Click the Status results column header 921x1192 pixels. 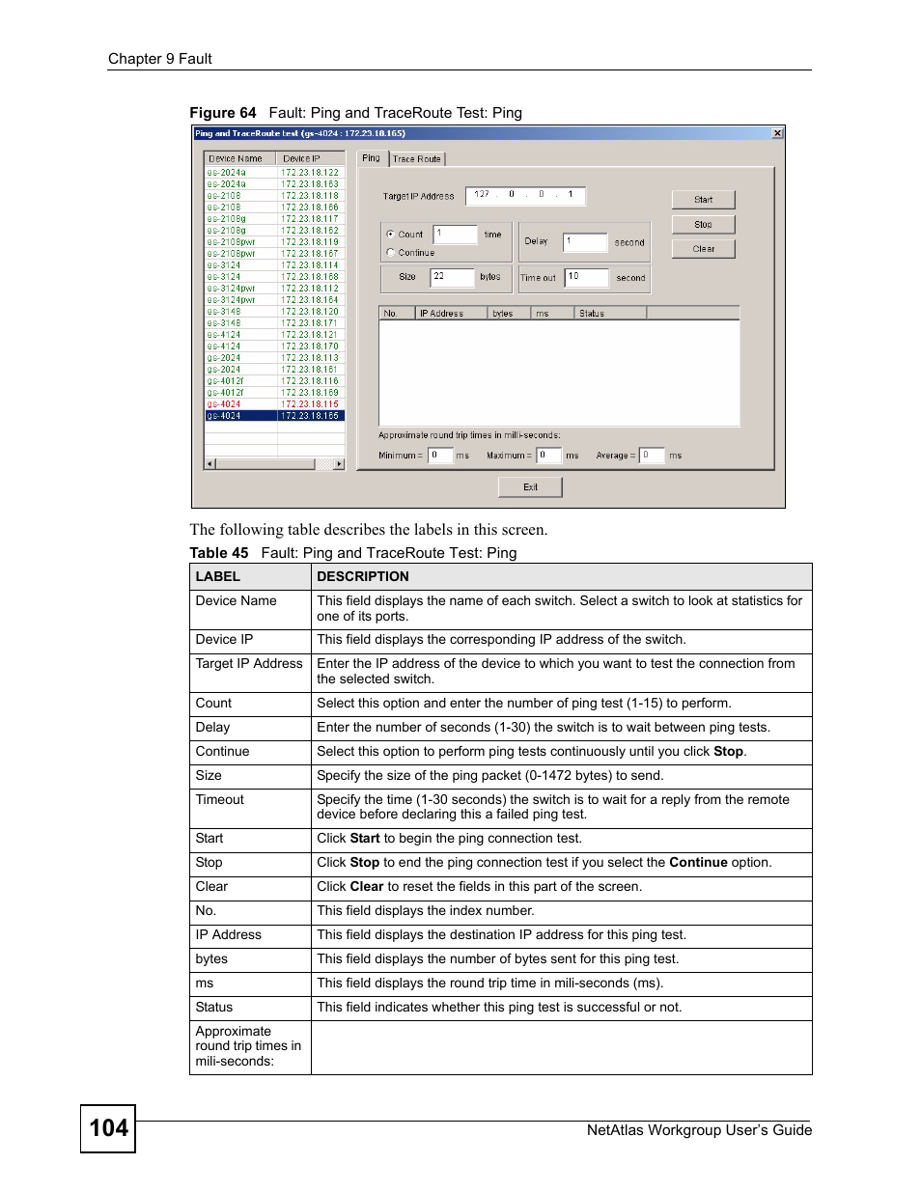pyautogui.click(x=611, y=314)
